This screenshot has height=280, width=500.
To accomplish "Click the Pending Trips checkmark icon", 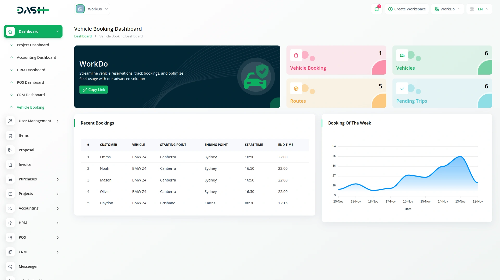I will point(402,89).
